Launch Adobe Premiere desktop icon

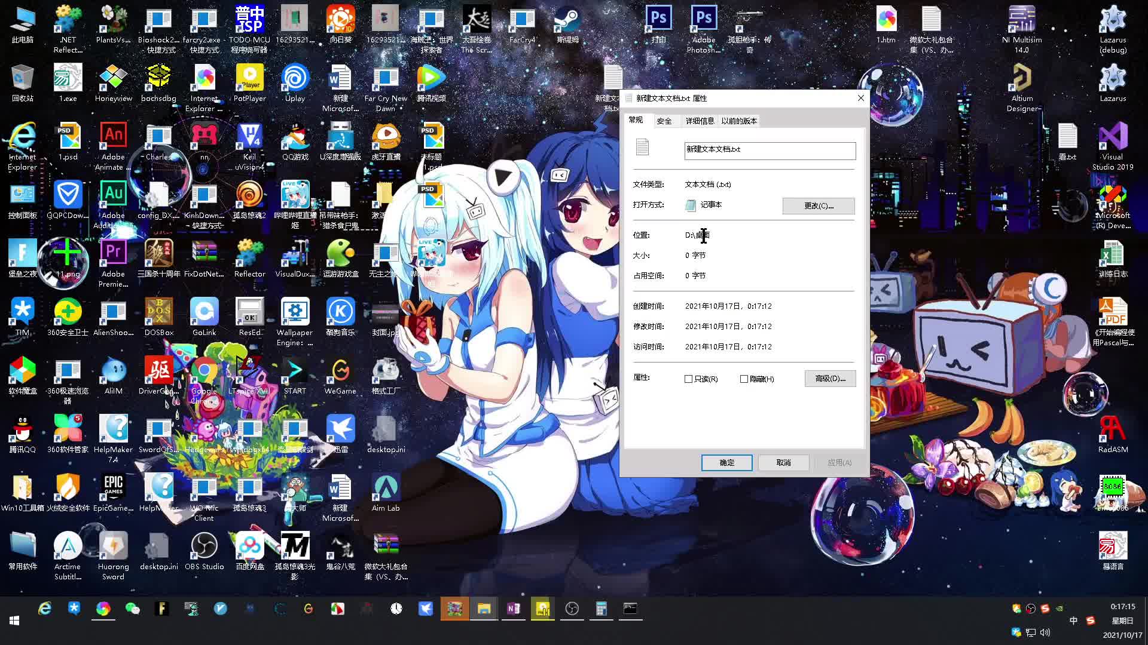pos(113,264)
